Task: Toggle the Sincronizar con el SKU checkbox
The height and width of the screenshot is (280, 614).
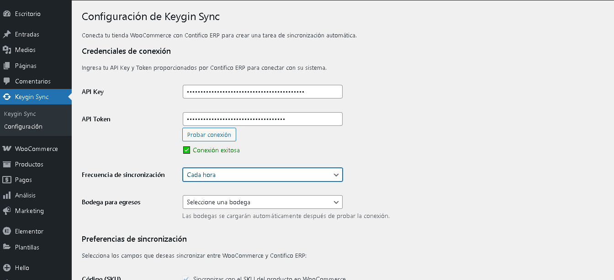Action: 186,278
